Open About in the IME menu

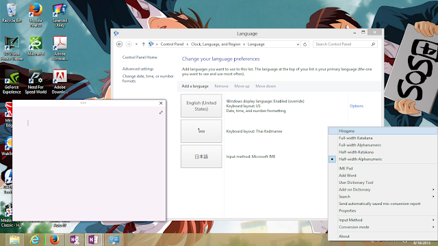click(383, 236)
